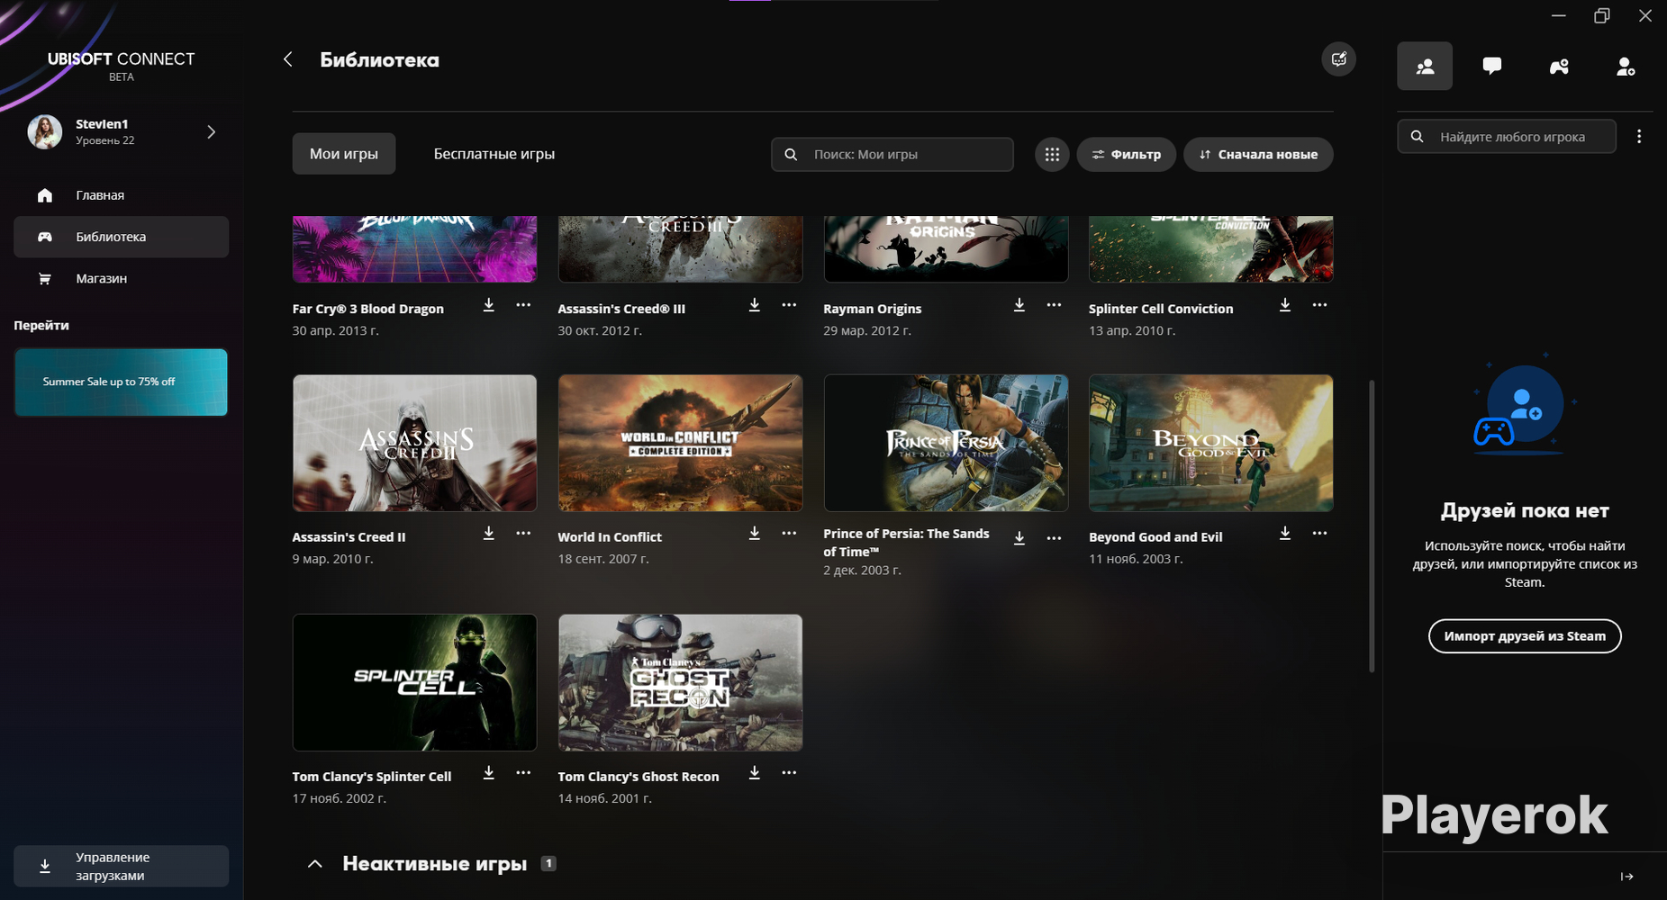This screenshot has height=900, width=1667.
Task: Click the Far Cry 3 Blood Dragon title
Action: point(367,309)
